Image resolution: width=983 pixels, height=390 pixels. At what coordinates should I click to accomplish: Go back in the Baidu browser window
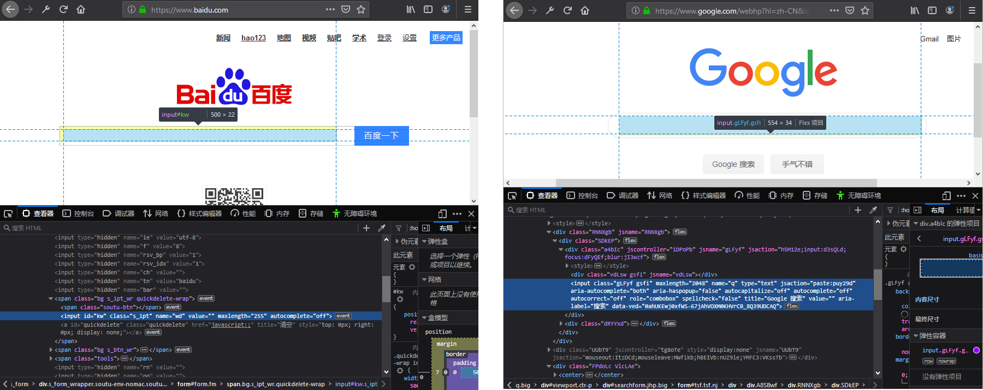point(10,9)
